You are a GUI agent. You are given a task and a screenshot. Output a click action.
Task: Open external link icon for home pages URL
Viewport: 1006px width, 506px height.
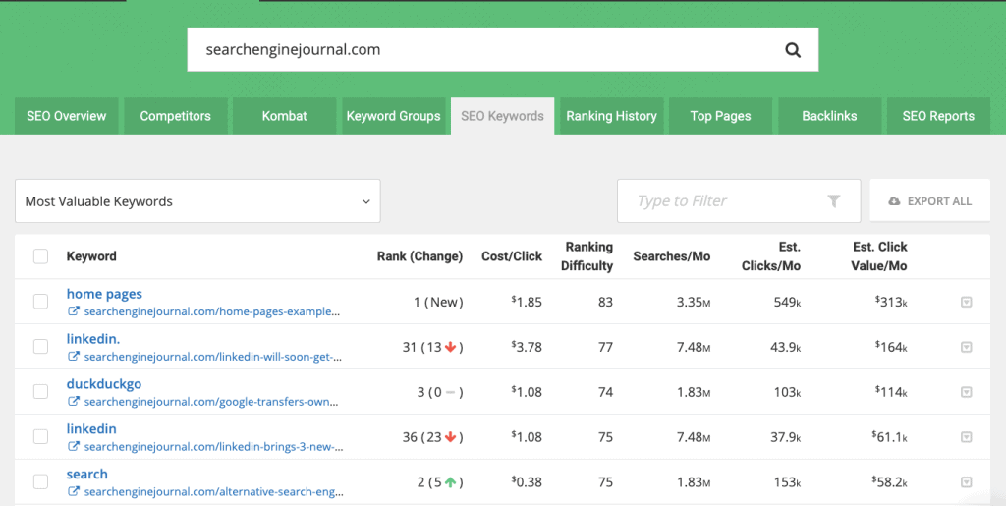pyautogui.click(x=74, y=311)
